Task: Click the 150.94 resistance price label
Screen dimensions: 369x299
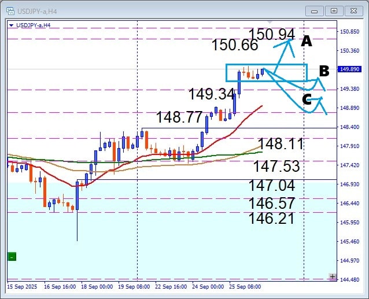Action: 272,35
